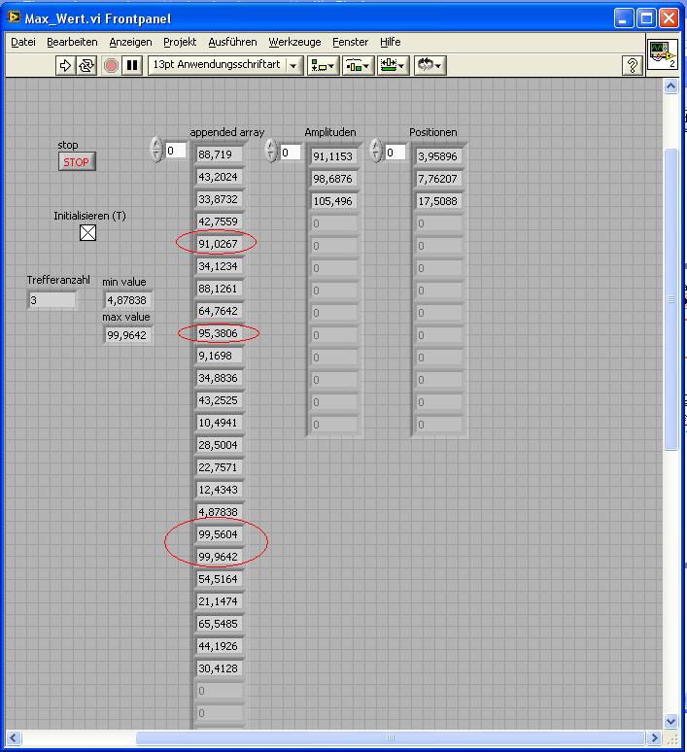Click the Pause toolbar button

pos(132,65)
